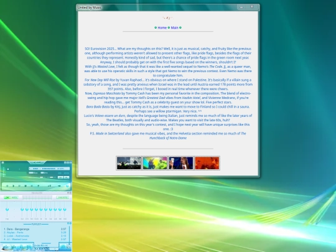Toggle the PL playlist window button
The width and height of the screenshot is (336, 252).
67,177
